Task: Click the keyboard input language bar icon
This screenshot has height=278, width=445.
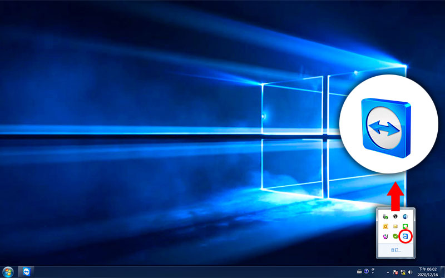Action: [x=359, y=271]
